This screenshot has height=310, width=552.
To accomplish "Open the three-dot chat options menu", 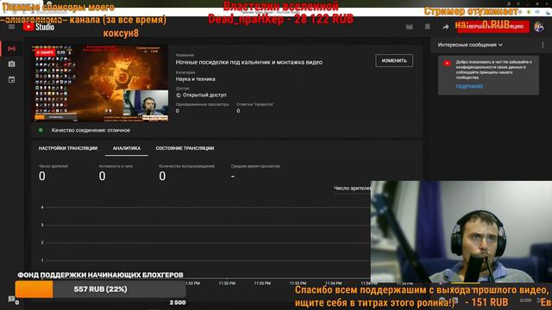I will pyautogui.click(x=543, y=45).
